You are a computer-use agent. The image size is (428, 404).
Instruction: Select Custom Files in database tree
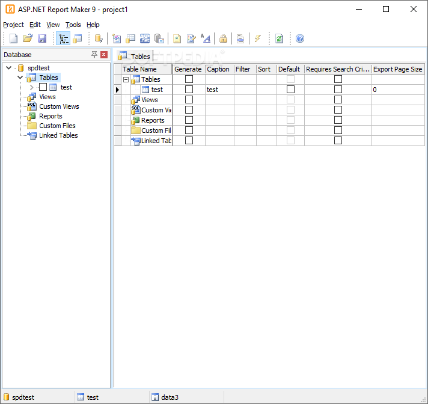pos(57,126)
